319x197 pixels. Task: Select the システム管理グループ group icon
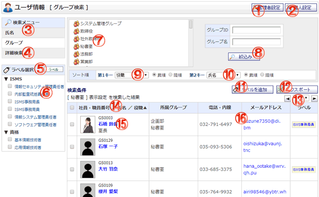(76, 24)
